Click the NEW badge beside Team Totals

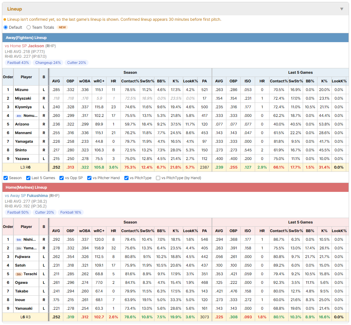coord(62,27)
